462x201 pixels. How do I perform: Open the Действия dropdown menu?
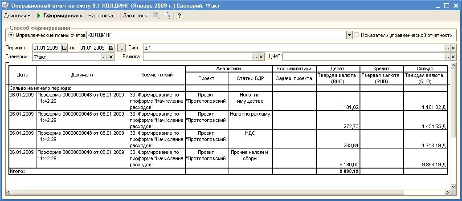click(17, 16)
